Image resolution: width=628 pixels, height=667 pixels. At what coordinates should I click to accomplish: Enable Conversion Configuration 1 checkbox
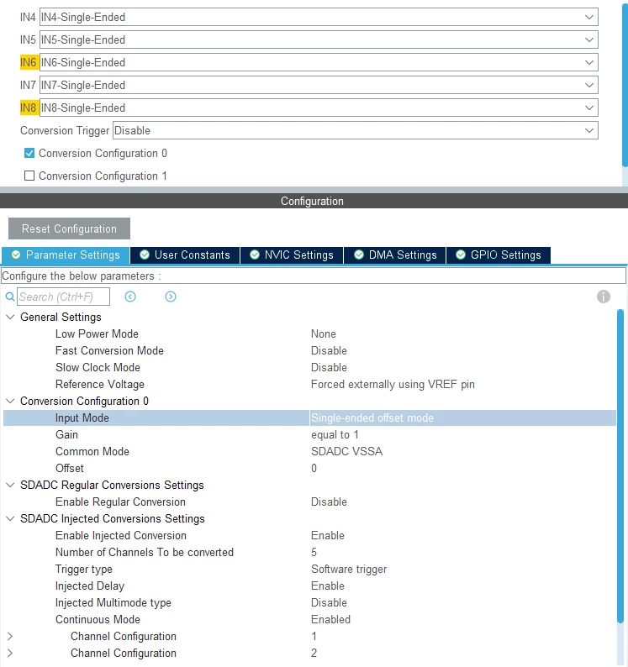click(29, 176)
